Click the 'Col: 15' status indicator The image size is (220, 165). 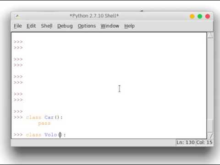pyautogui.click(x=204, y=143)
